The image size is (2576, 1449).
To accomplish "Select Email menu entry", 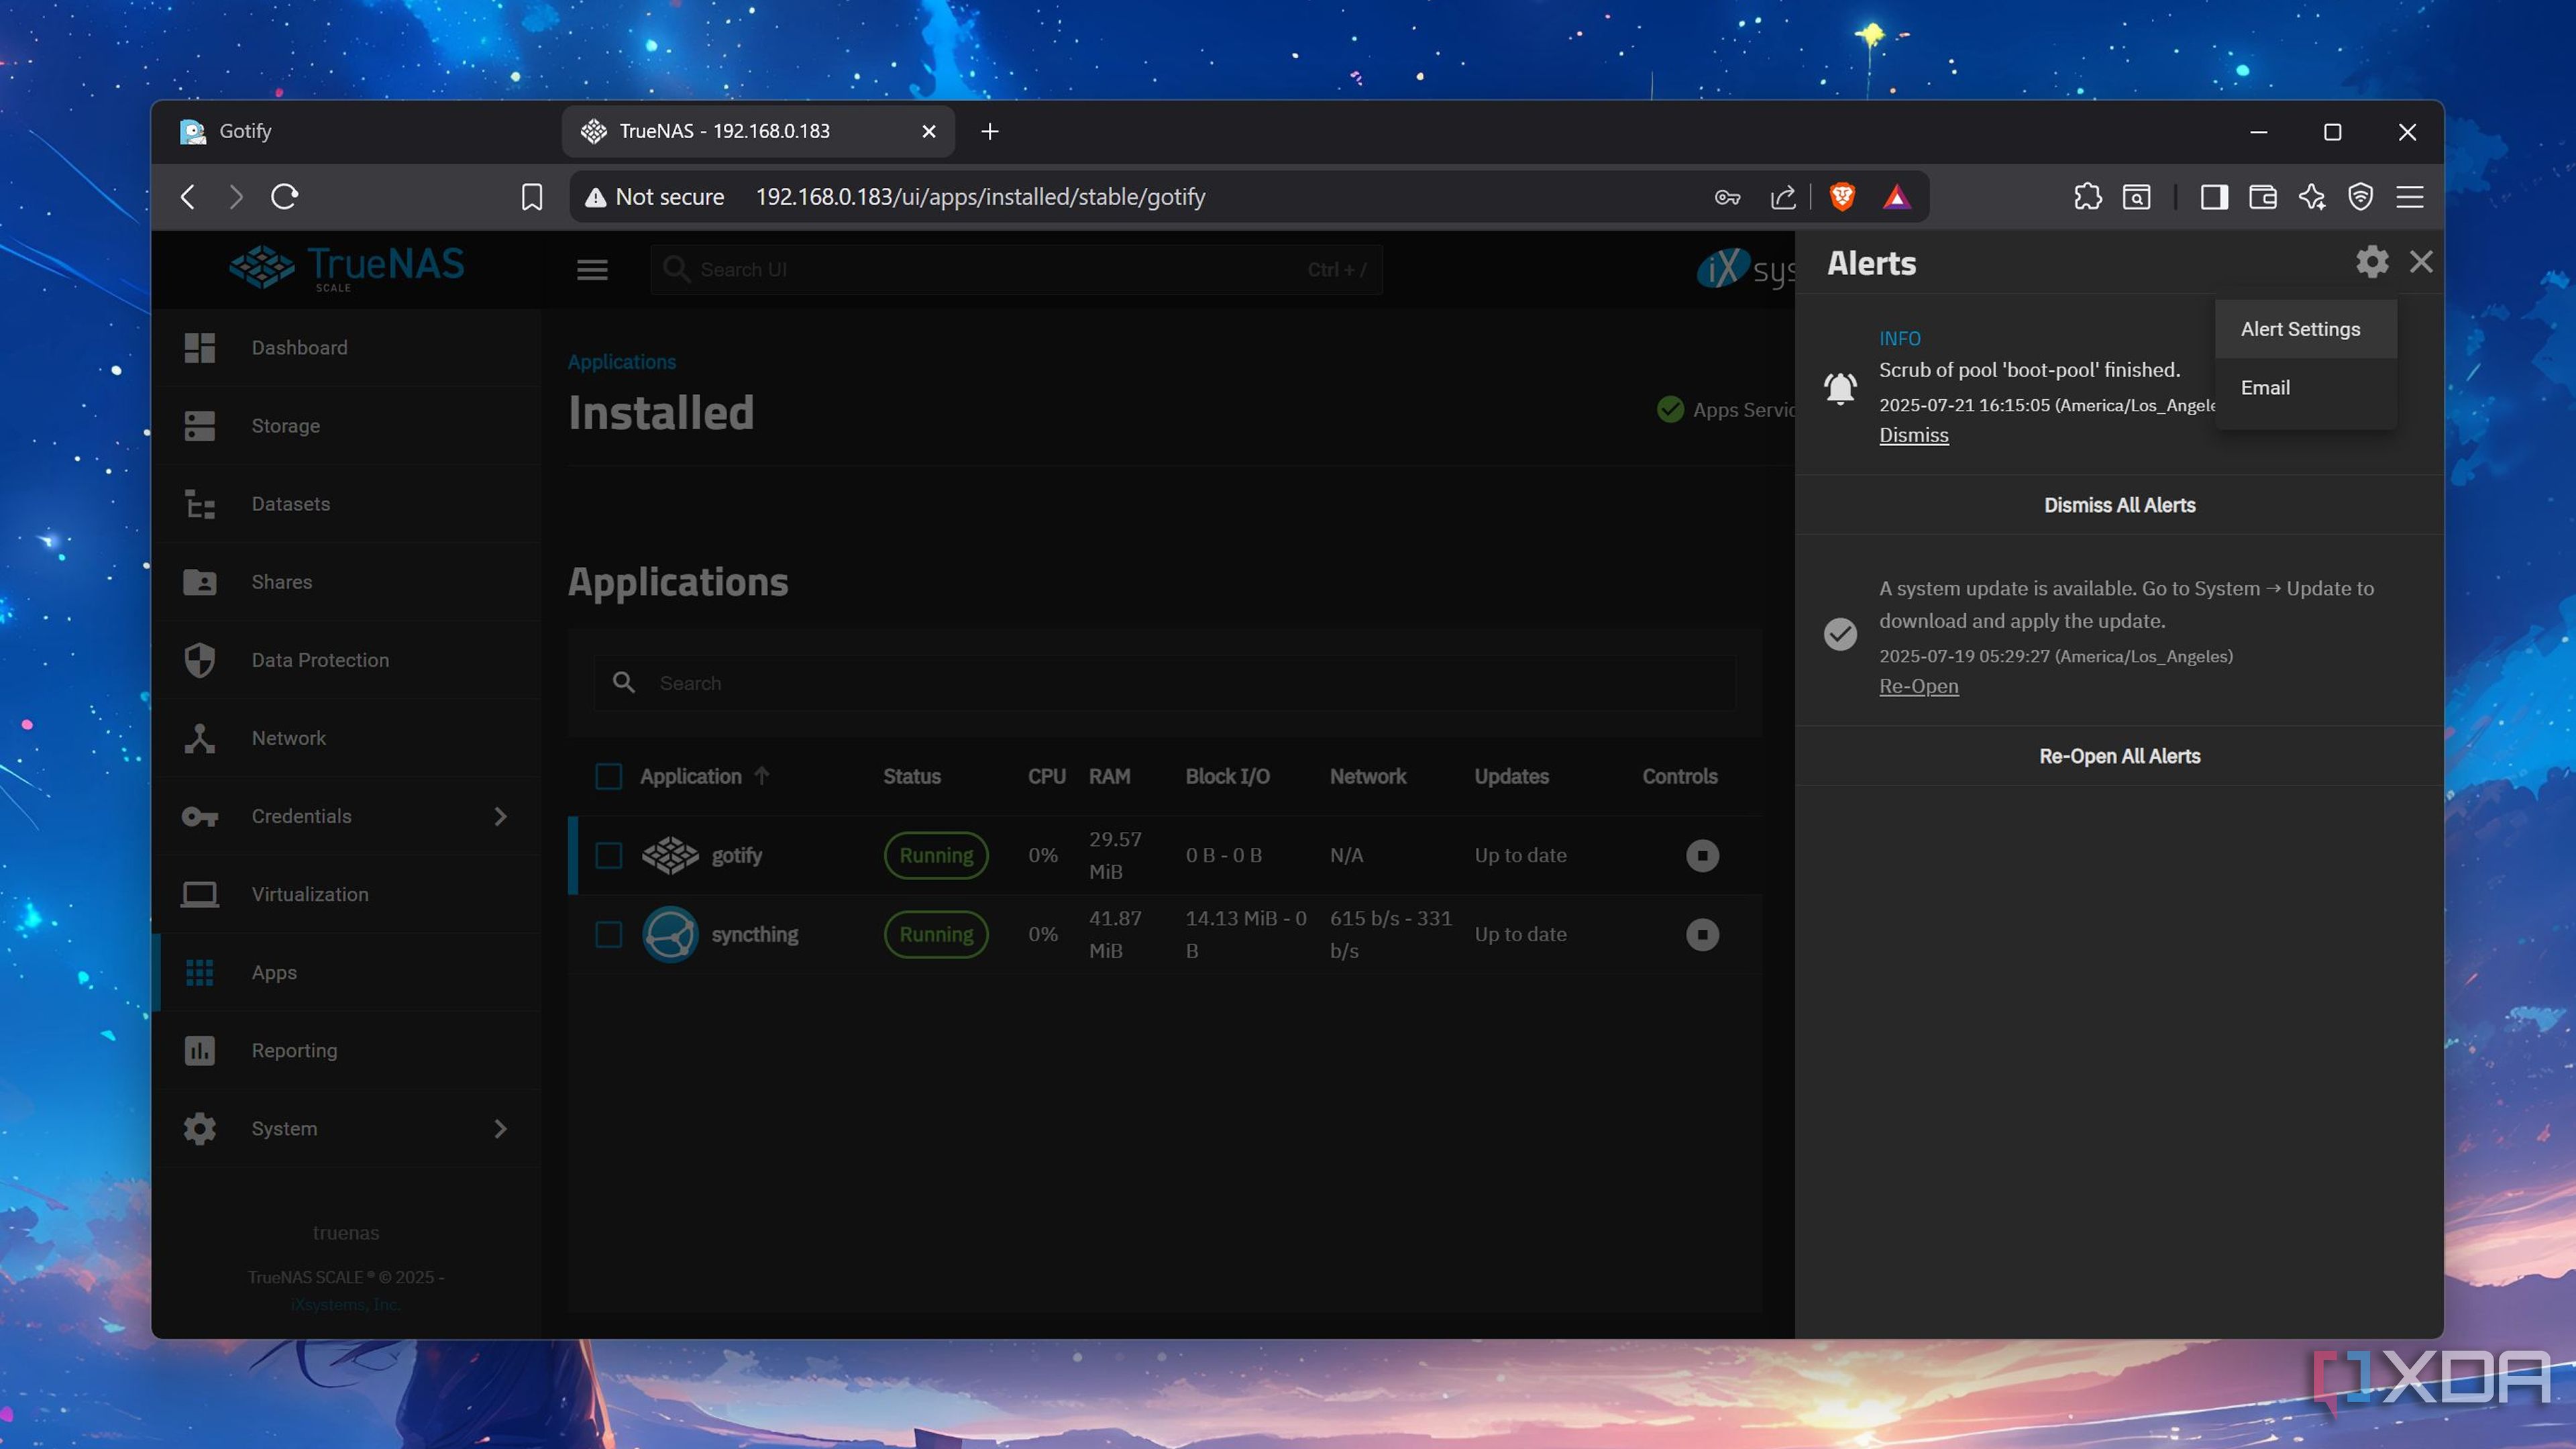I will tap(2305, 388).
